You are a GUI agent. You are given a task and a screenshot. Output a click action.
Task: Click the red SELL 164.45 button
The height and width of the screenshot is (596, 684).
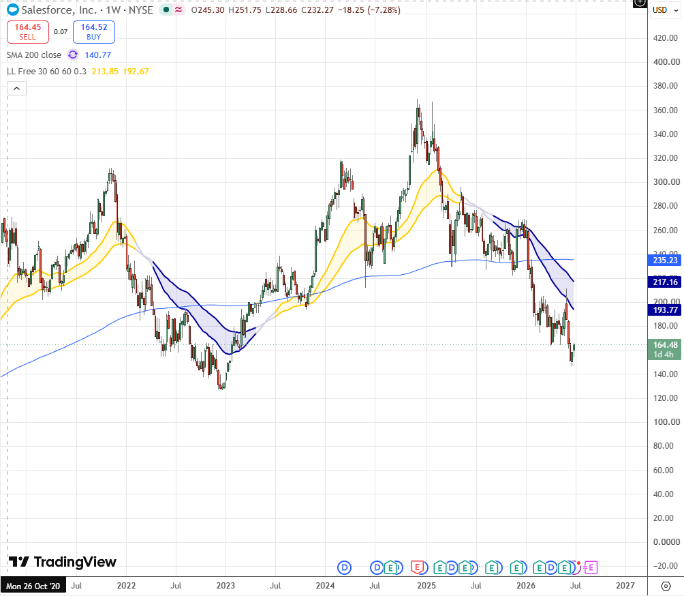[28, 32]
